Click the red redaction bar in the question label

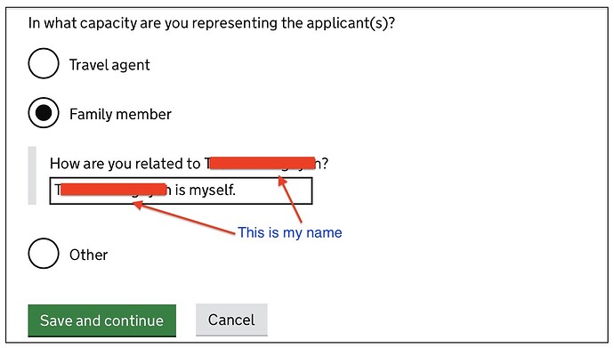(263, 163)
